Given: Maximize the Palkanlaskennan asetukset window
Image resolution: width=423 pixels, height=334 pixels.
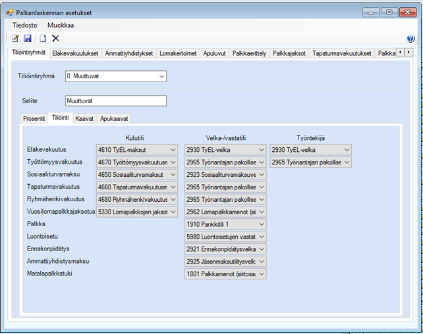Looking at the screenshot, I should tap(390, 12).
